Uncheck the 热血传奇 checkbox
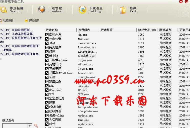This screenshot has height=128, width=190. pyautogui.click(x=47, y=39)
